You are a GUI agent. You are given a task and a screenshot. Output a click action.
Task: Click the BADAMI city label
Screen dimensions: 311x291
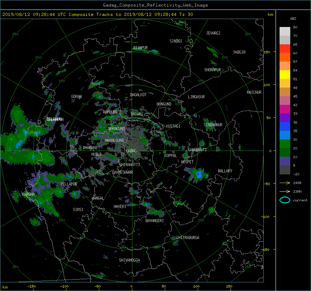point(137,114)
